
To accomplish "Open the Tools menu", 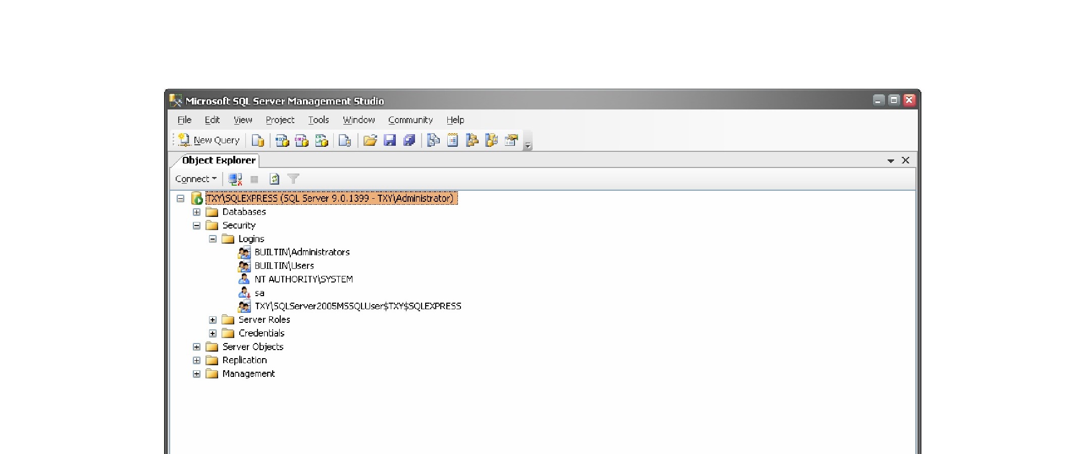I will [319, 120].
